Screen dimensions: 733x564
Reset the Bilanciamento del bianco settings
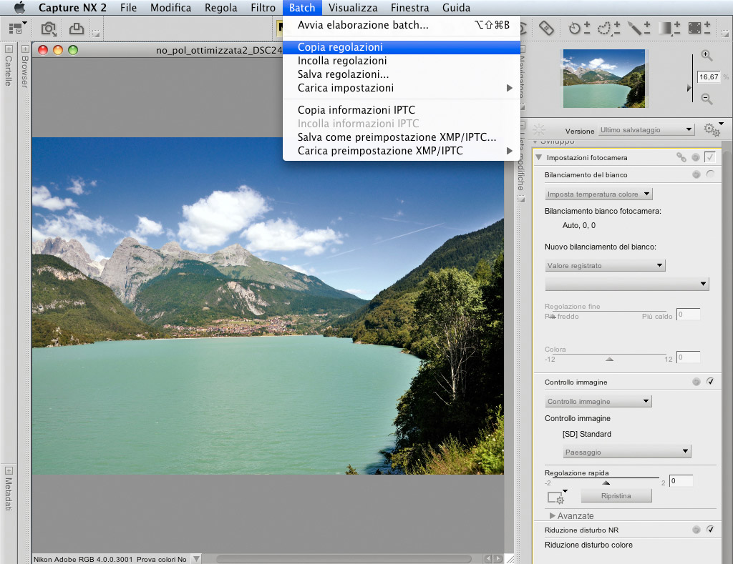tap(696, 174)
